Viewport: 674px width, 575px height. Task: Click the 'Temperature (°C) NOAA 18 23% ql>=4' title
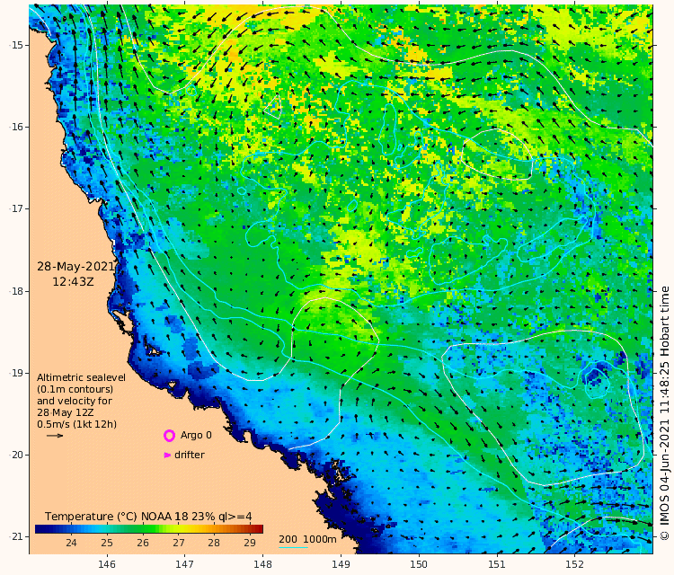point(148,517)
